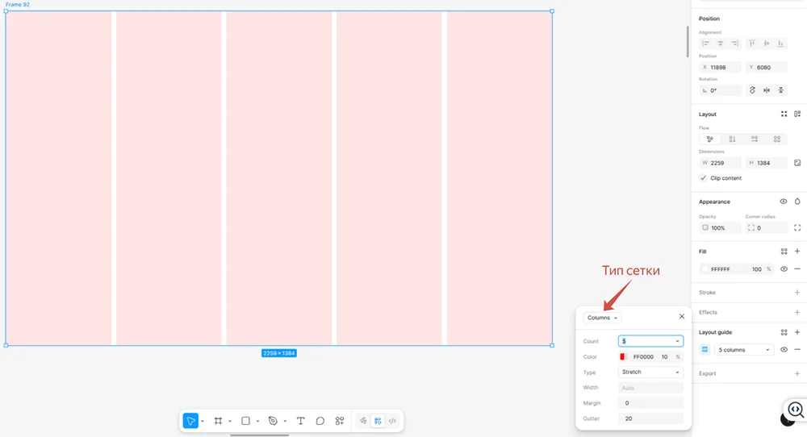This screenshot has width=807, height=437.
Task: Click resize-to-fit icon in Layout header
Action: coord(784,114)
